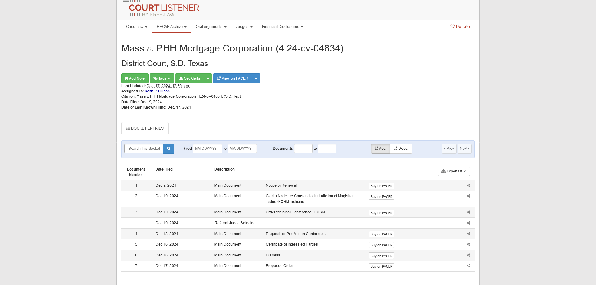
Task: Open the Oral Arguments menu
Action: [211, 27]
